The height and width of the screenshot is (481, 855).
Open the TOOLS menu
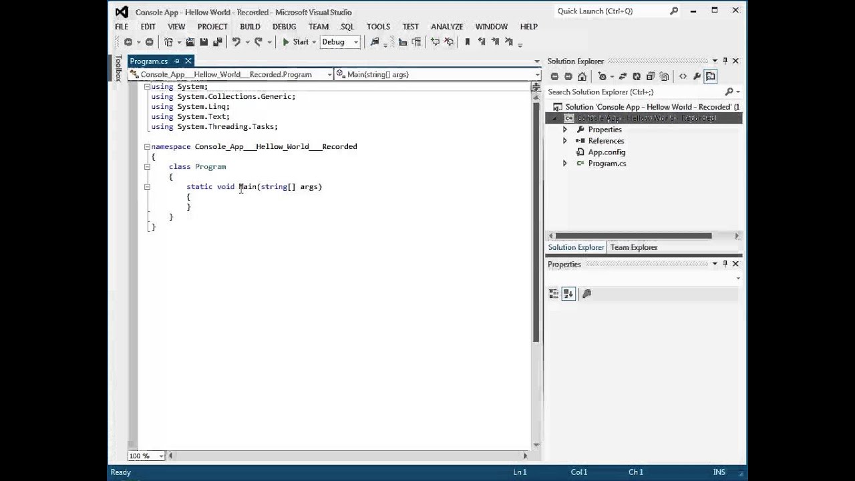click(378, 27)
